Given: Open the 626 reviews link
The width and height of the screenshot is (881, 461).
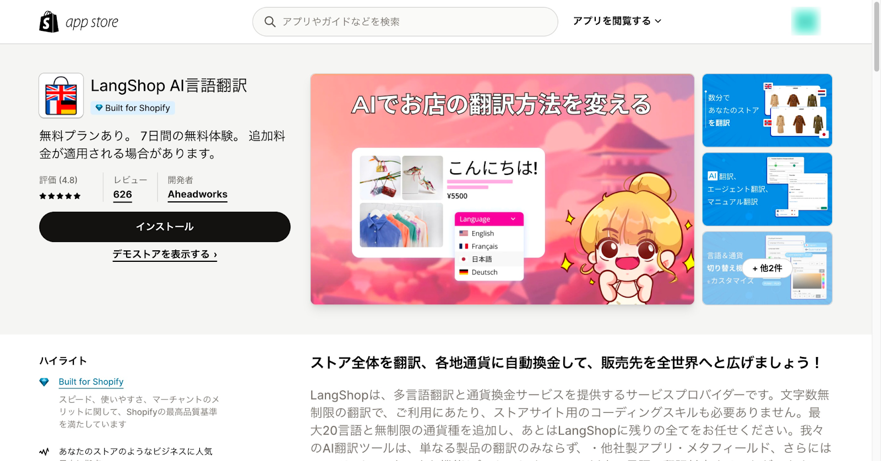Looking at the screenshot, I should pos(122,195).
